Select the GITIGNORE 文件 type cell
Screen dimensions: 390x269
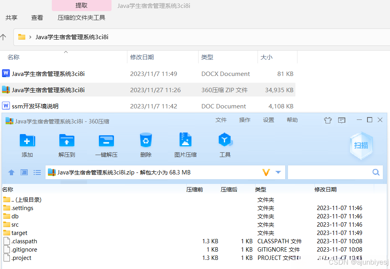(278, 249)
